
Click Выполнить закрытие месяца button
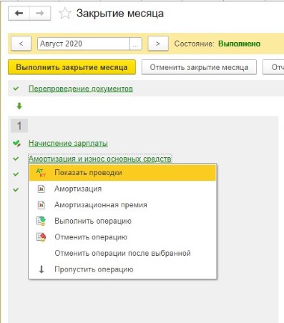pyautogui.click(x=72, y=67)
